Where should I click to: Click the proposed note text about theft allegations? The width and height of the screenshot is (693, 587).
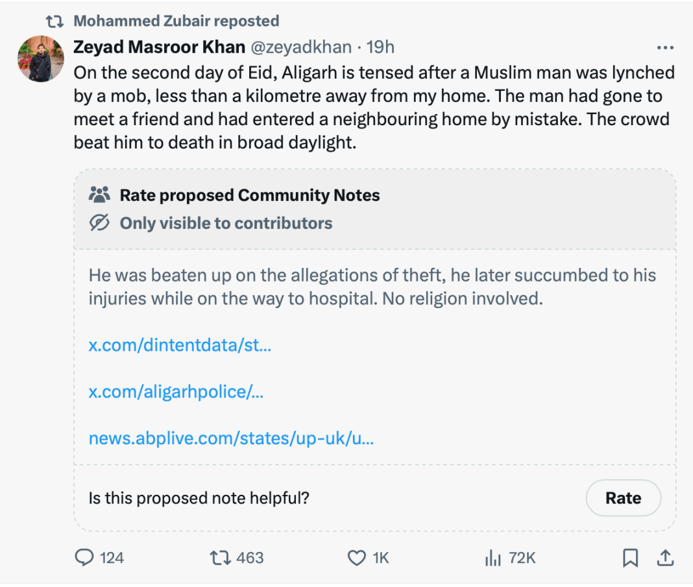pos(372,287)
